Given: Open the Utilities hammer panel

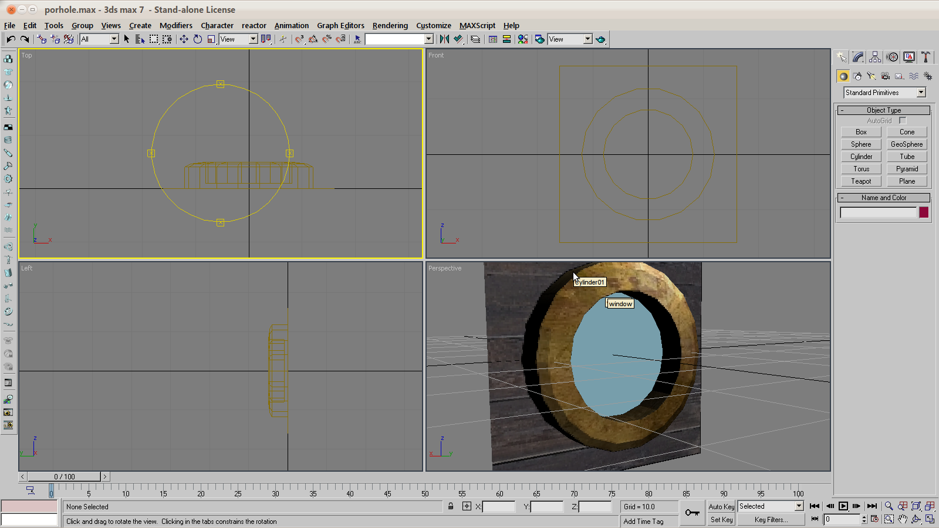Looking at the screenshot, I should pos(926,57).
